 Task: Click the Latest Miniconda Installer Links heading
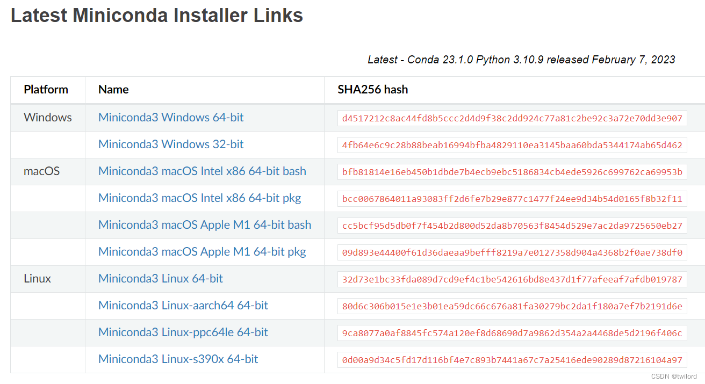157,15
